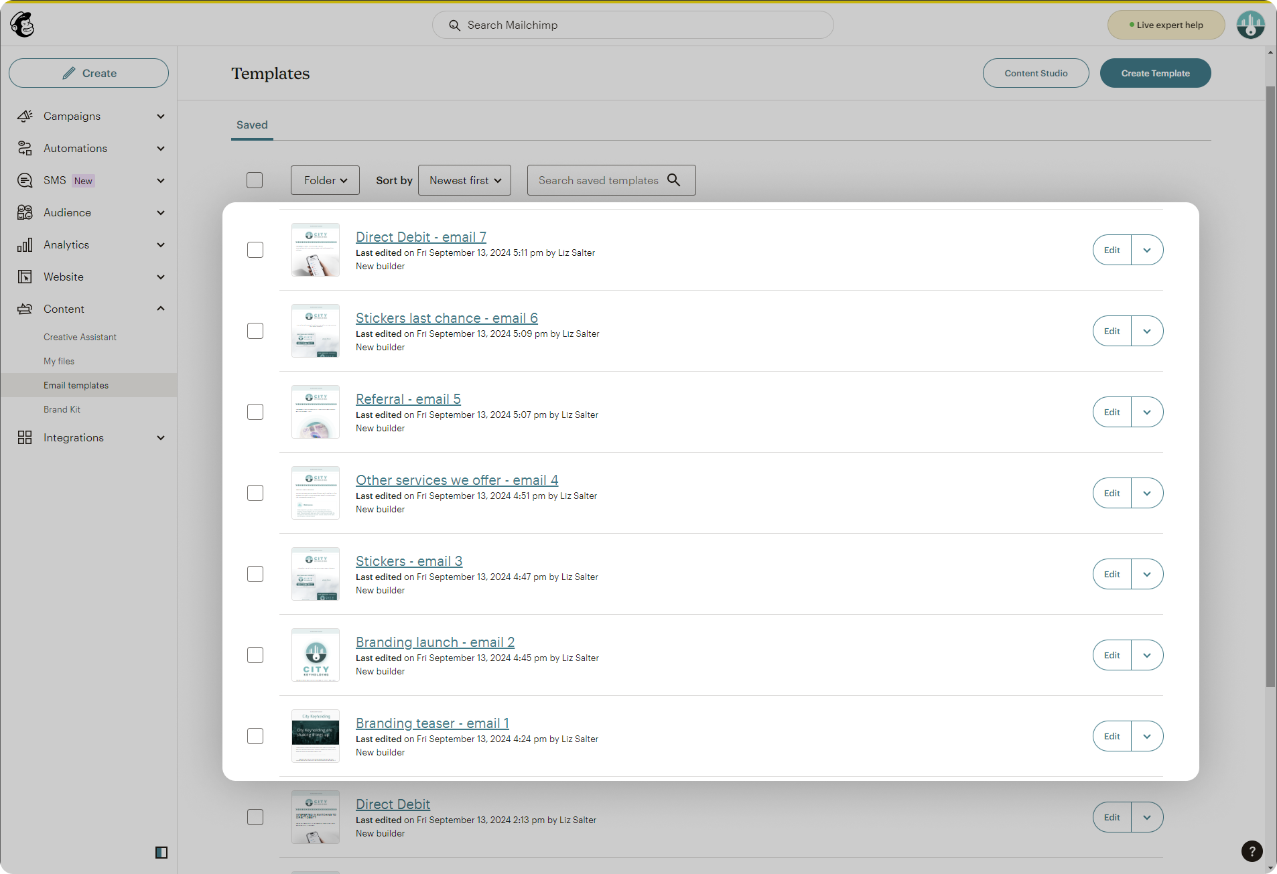1277x874 pixels.
Task: Select the Website sidebar icon
Action: (x=25, y=277)
